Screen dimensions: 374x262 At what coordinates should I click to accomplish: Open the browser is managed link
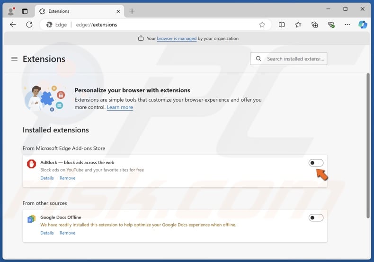(x=177, y=39)
